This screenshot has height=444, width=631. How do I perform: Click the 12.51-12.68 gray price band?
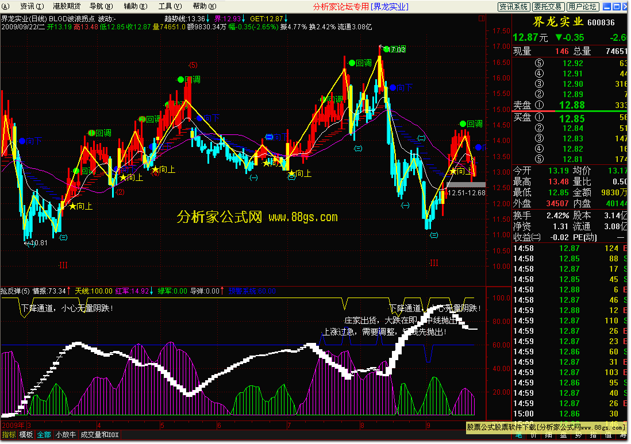(x=466, y=184)
